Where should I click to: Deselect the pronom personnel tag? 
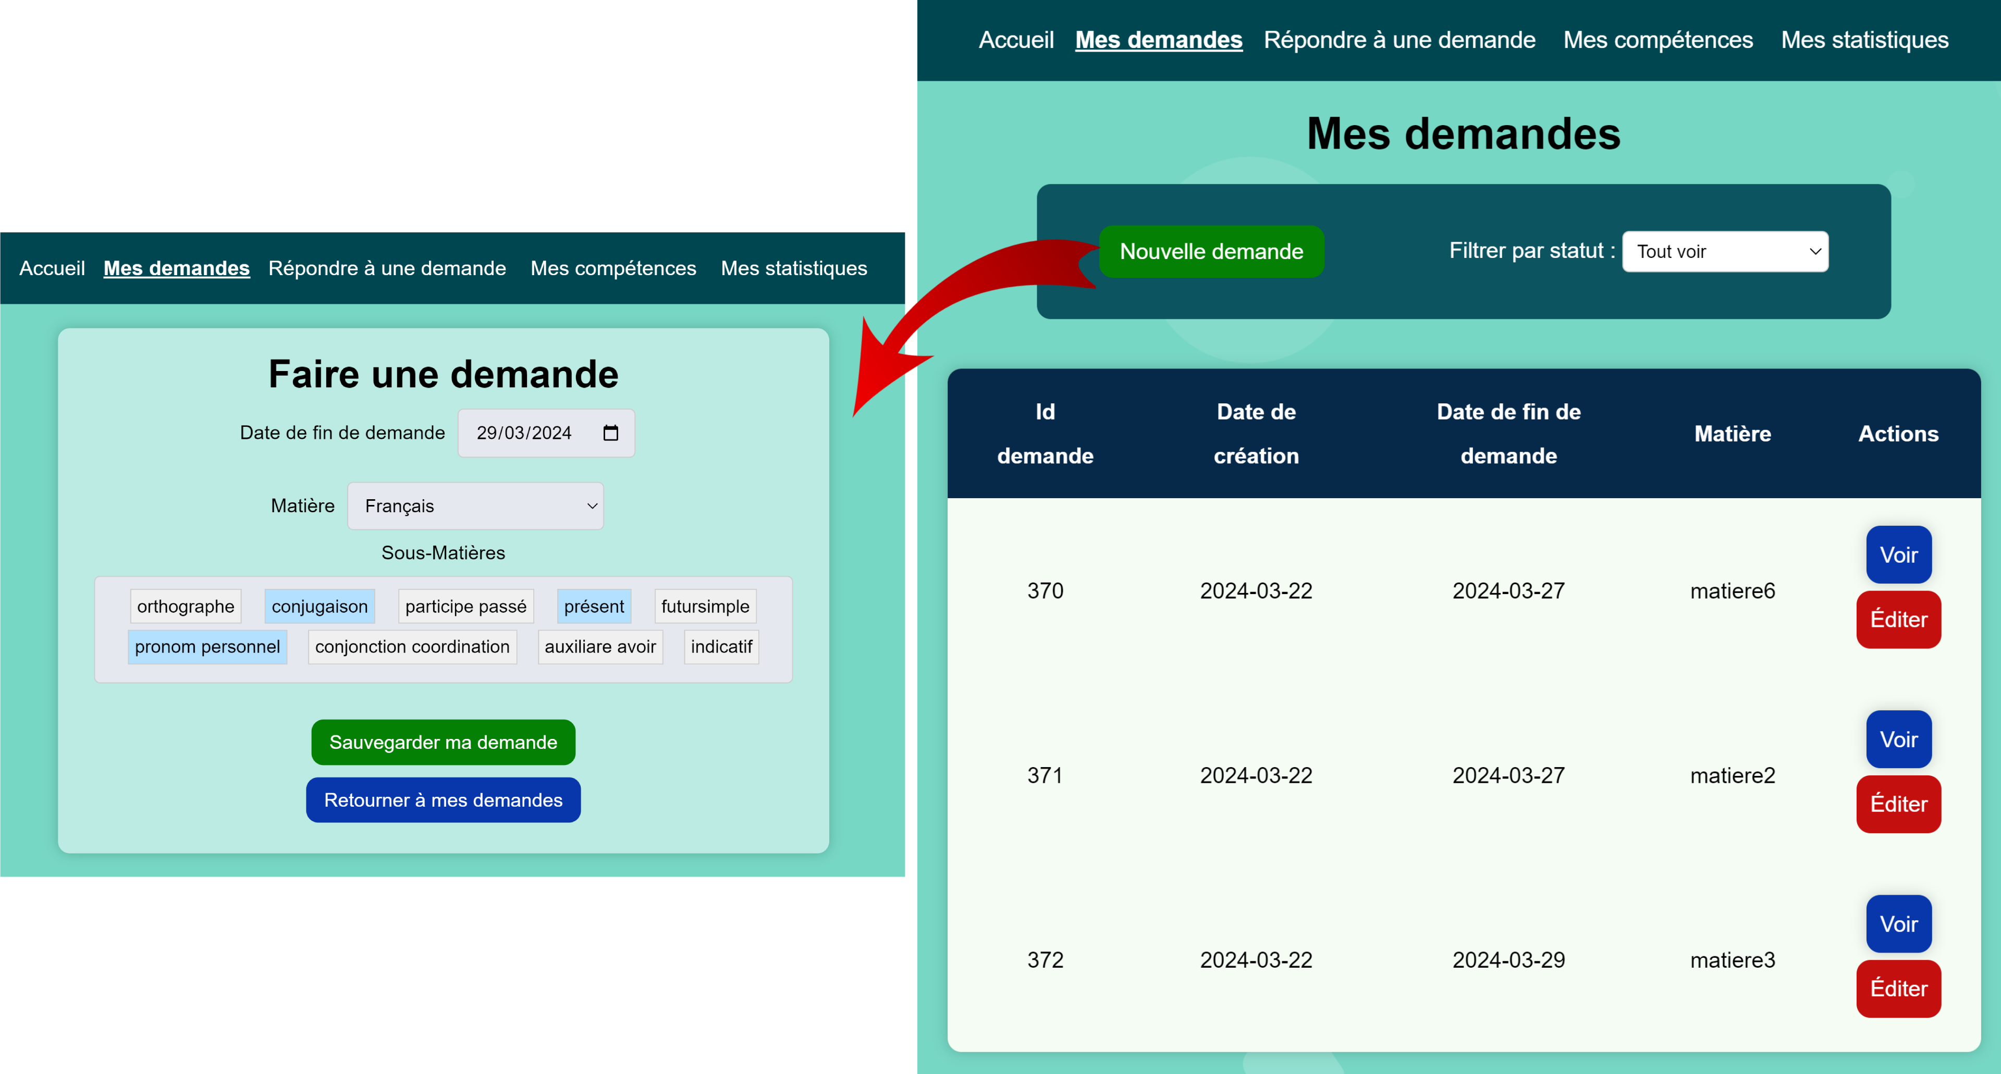tap(207, 647)
